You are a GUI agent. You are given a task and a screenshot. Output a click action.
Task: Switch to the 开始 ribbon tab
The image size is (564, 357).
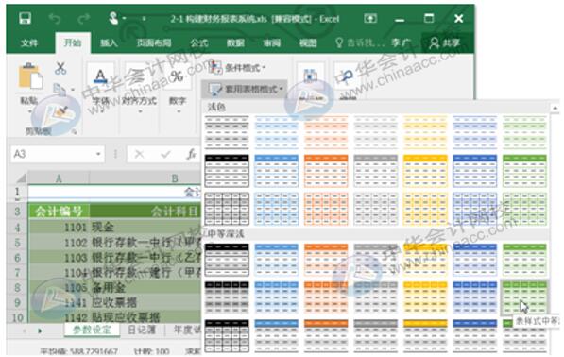(x=73, y=42)
